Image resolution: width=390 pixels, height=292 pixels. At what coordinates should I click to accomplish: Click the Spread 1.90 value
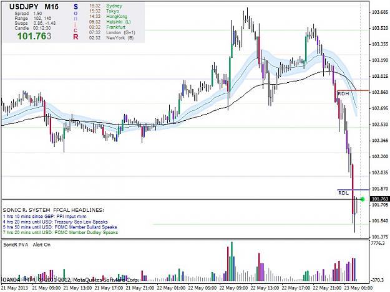pyautogui.click(x=28, y=14)
